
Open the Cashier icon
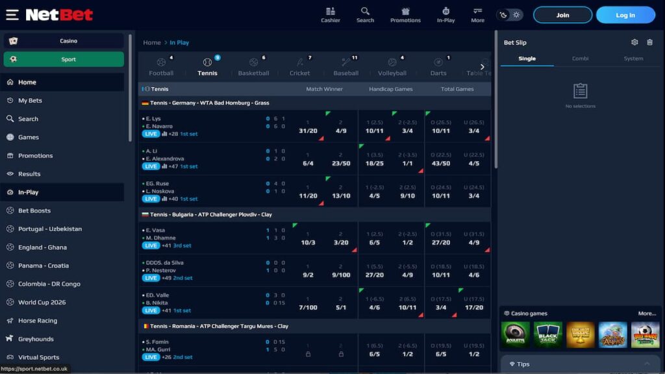(331, 15)
